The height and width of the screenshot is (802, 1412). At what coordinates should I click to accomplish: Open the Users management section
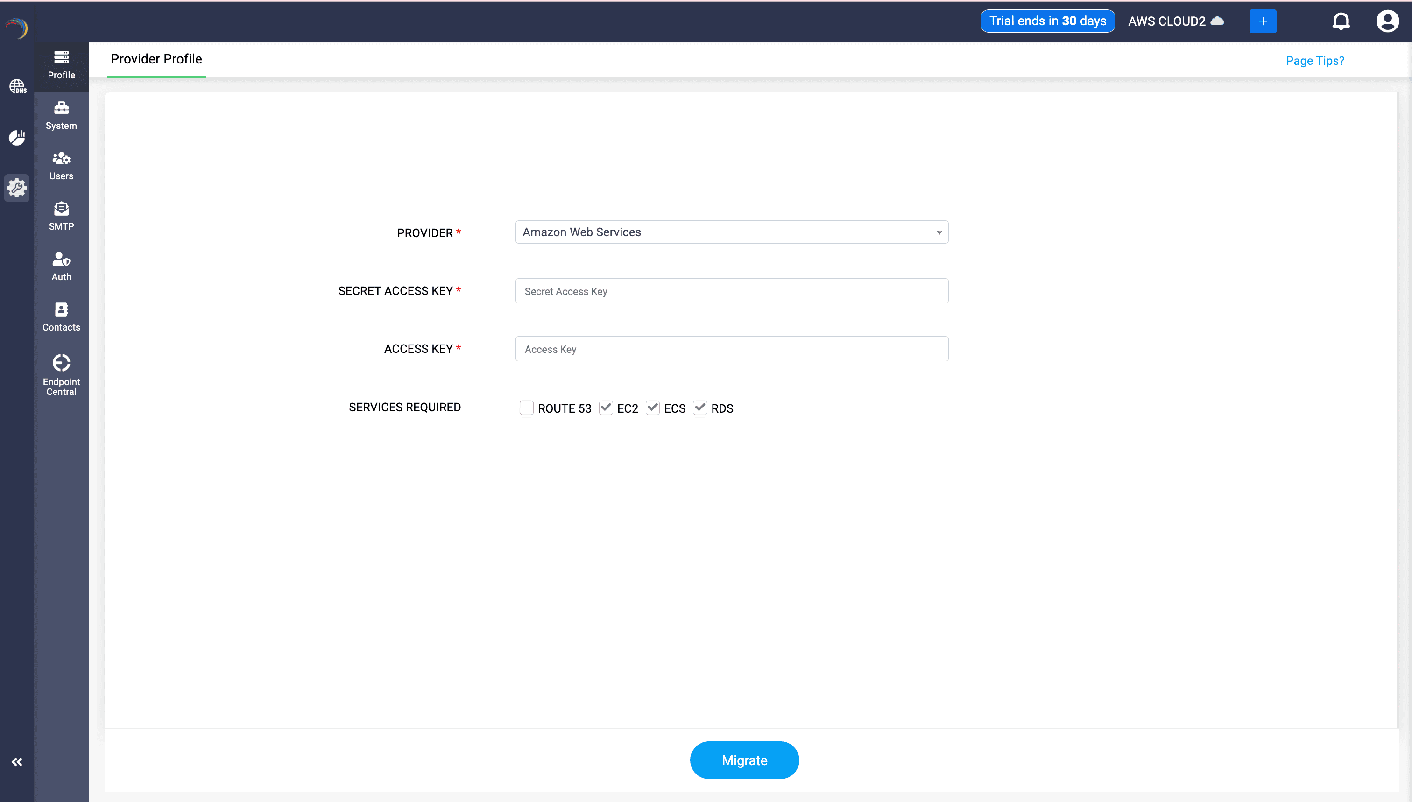(61, 165)
